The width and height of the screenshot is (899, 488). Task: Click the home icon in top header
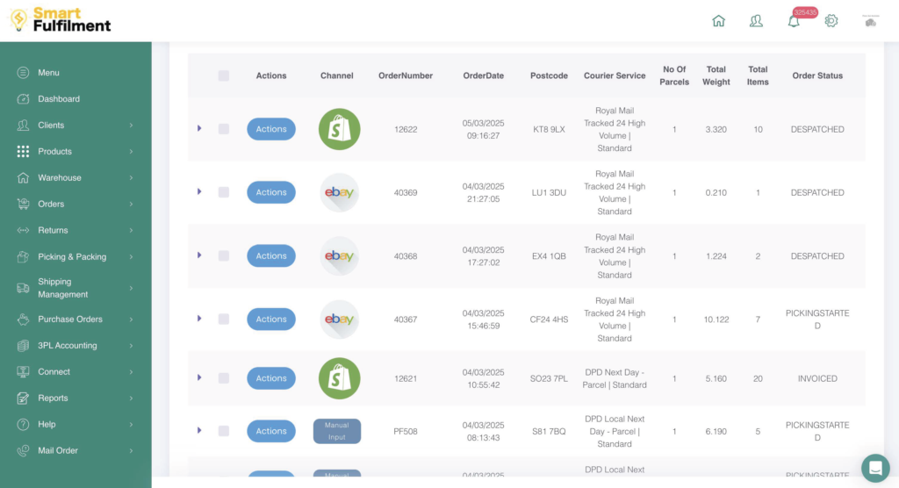(719, 21)
